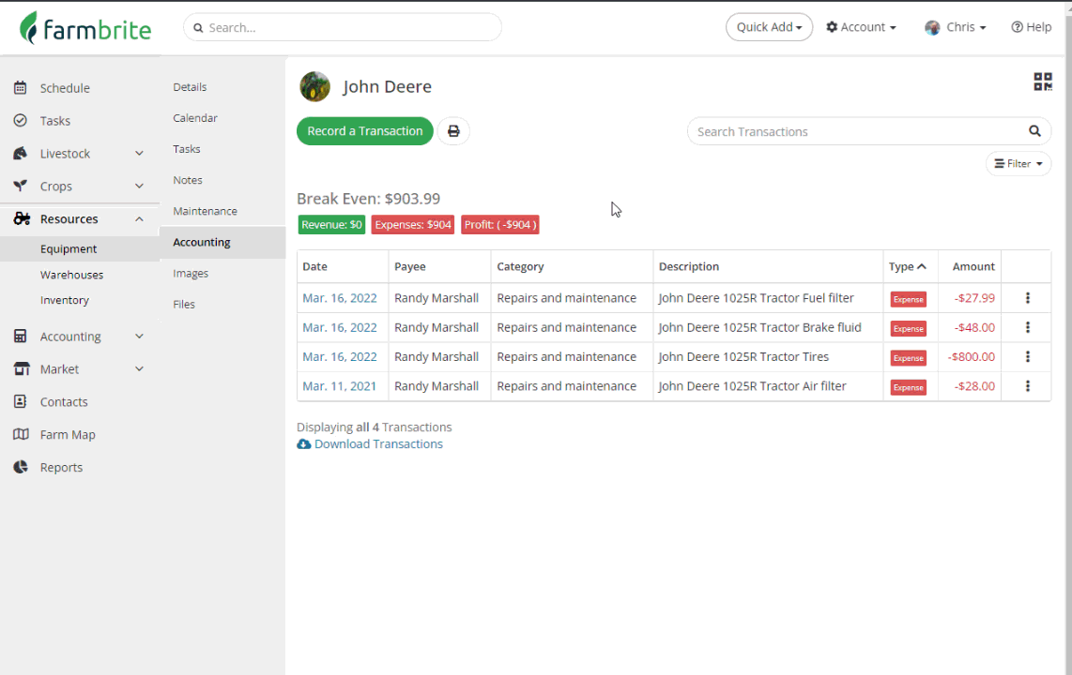The image size is (1072, 675).
Task: Click the Accounting calculator icon in sidebar
Action: [21, 336]
